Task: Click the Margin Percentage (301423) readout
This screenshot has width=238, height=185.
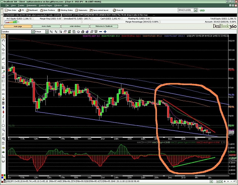Action: (142, 22)
